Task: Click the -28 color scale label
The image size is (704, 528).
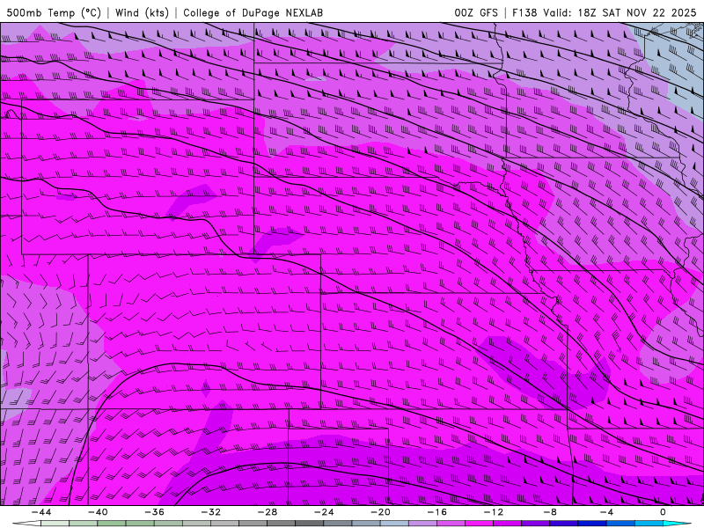Action: point(268,512)
